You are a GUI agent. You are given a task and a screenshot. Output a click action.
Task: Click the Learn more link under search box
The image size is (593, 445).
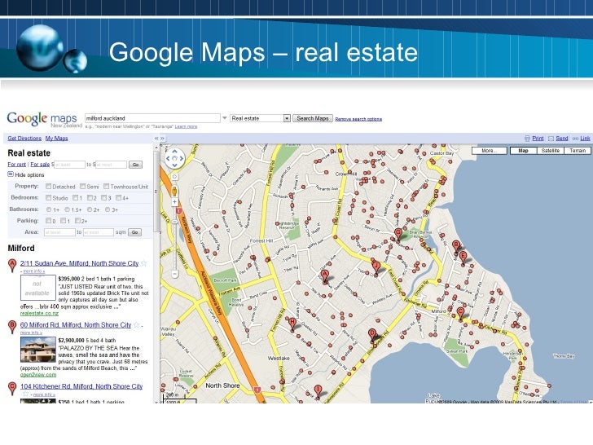186,126
